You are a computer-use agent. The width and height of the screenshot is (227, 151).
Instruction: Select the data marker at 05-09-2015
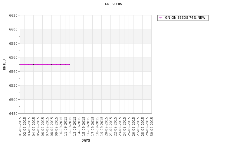(x=38, y=64)
